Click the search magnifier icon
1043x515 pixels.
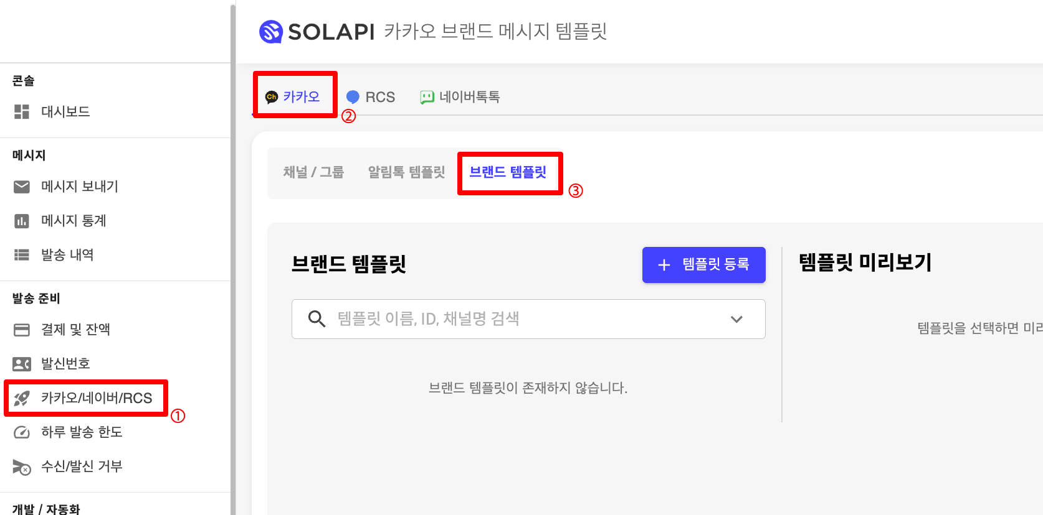(317, 319)
